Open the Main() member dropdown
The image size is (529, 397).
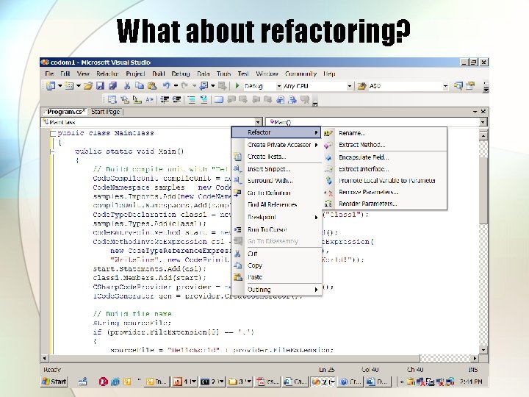483,122
